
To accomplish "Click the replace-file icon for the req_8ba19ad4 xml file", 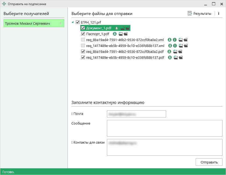I will pos(180,40).
